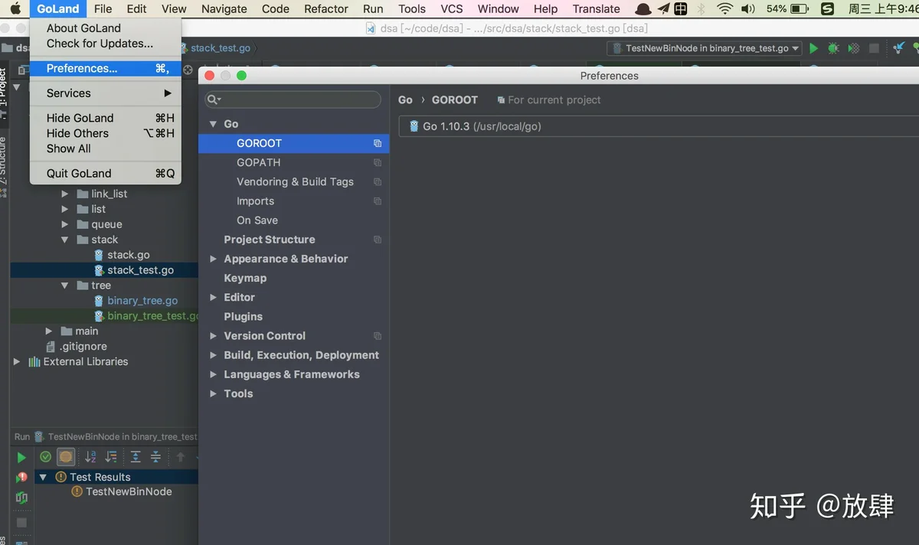Expand Languages & Frameworks settings

click(x=213, y=374)
